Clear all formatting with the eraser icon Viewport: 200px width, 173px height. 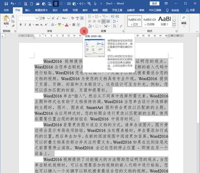coord(73,18)
